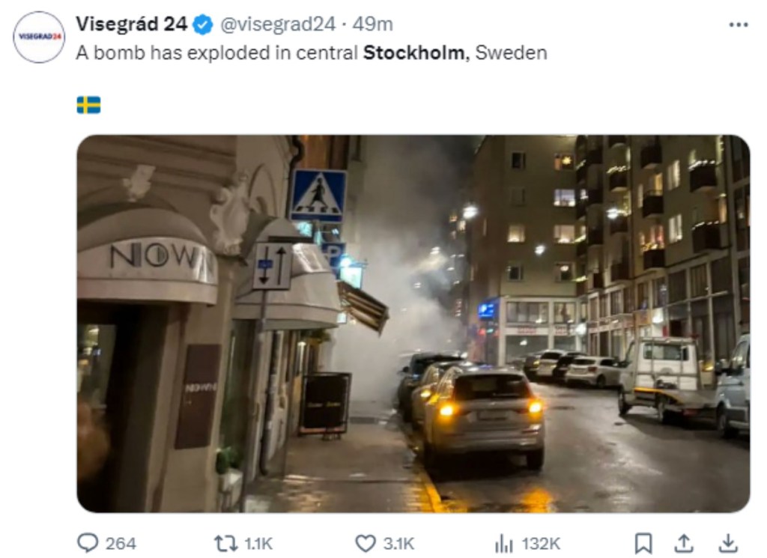Share tweet with upload arrow icon
This screenshot has height=558, width=767.
684,543
